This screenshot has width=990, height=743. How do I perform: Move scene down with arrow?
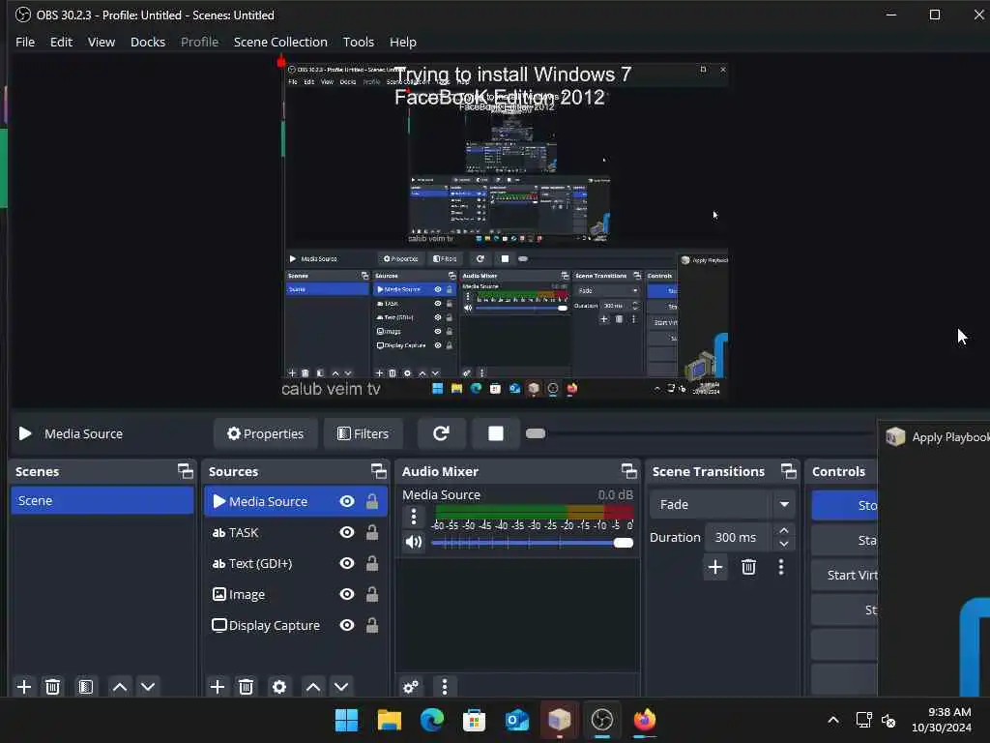(148, 687)
